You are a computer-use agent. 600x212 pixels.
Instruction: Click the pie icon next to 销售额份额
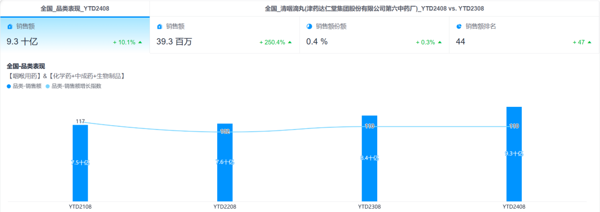(x=309, y=27)
